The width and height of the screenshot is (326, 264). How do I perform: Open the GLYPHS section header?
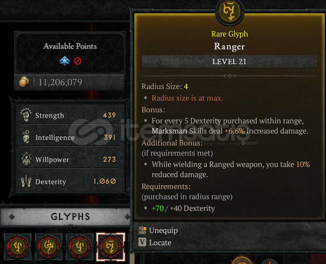pyautogui.click(x=70, y=217)
